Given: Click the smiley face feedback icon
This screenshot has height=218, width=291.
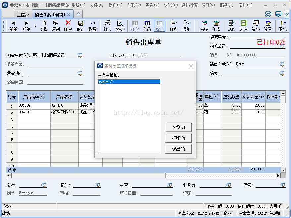Looking at the screenshot, I should click(268, 14).
